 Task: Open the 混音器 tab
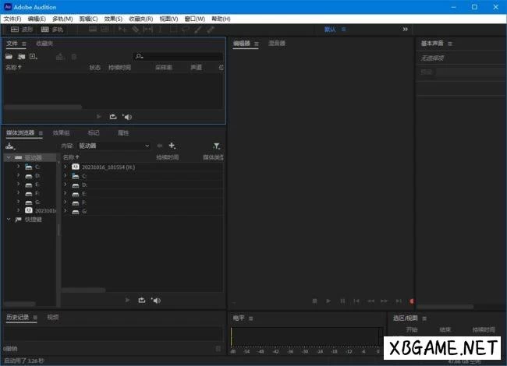[x=277, y=44]
